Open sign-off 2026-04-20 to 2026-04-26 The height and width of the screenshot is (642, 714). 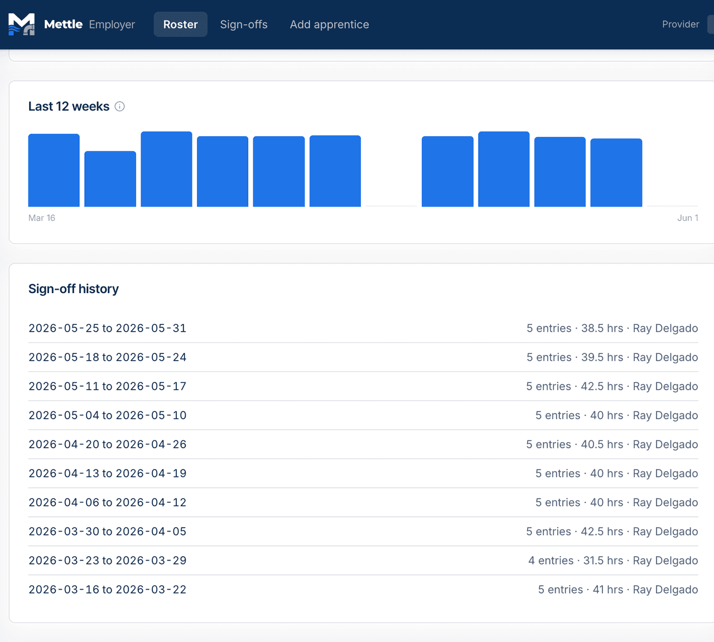(363, 444)
